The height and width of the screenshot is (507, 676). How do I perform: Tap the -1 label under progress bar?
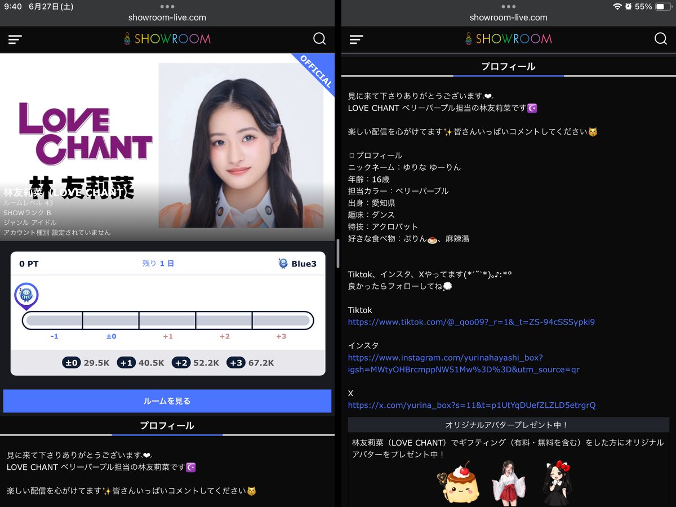pos(54,336)
